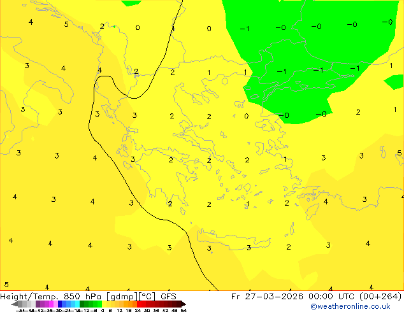Select the dark green -12 legend swatch
404x312 pixels.
pyautogui.click(x=82, y=304)
